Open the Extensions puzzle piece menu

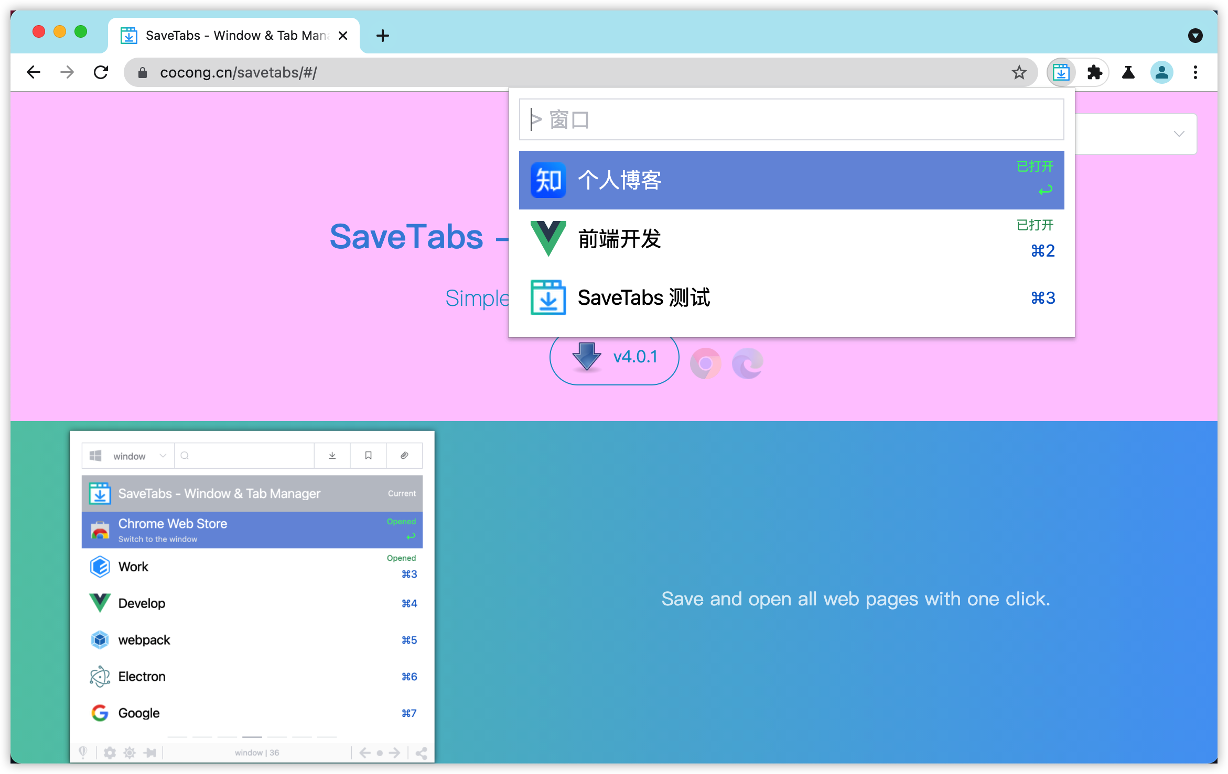point(1094,72)
